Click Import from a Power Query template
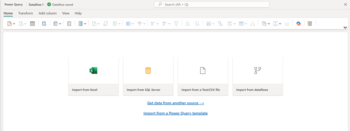Image resolution: width=350 pixels, height=131 pixels. click(x=176, y=113)
